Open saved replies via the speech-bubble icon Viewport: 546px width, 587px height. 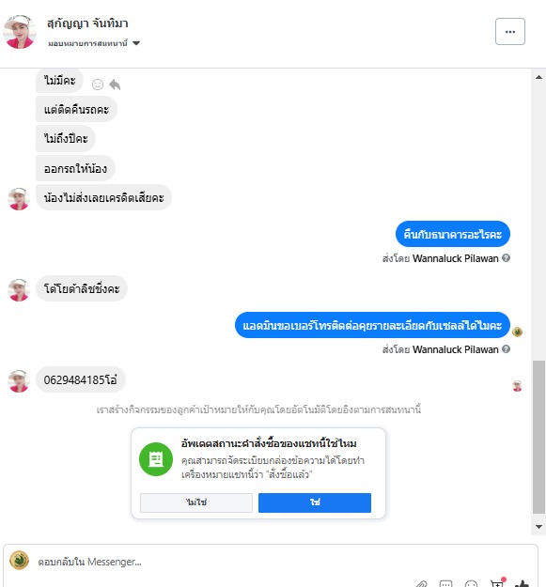pos(445,583)
